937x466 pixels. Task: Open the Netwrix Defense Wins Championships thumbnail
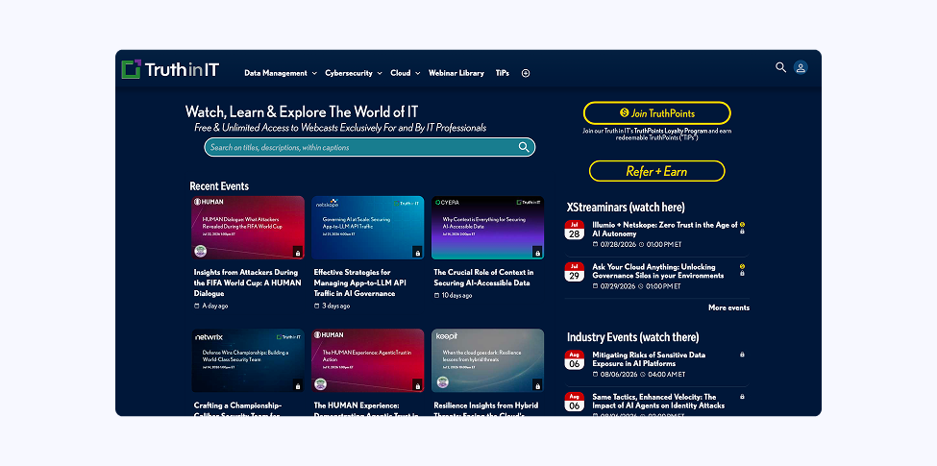click(248, 360)
